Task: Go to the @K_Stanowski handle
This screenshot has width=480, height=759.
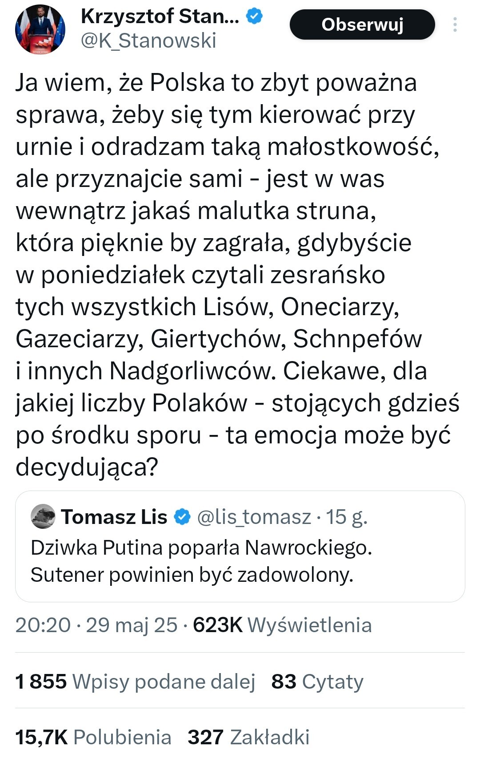Action: pos(148,41)
